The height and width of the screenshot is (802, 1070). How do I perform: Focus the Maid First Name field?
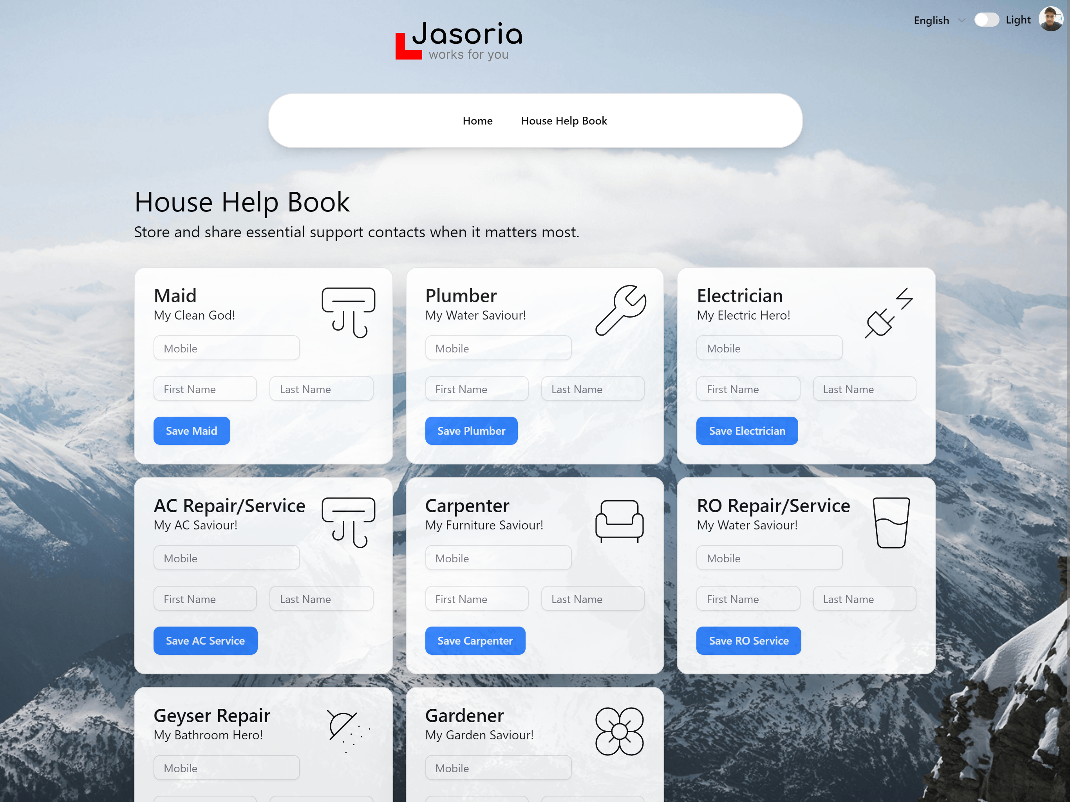[x=205, y=389]
